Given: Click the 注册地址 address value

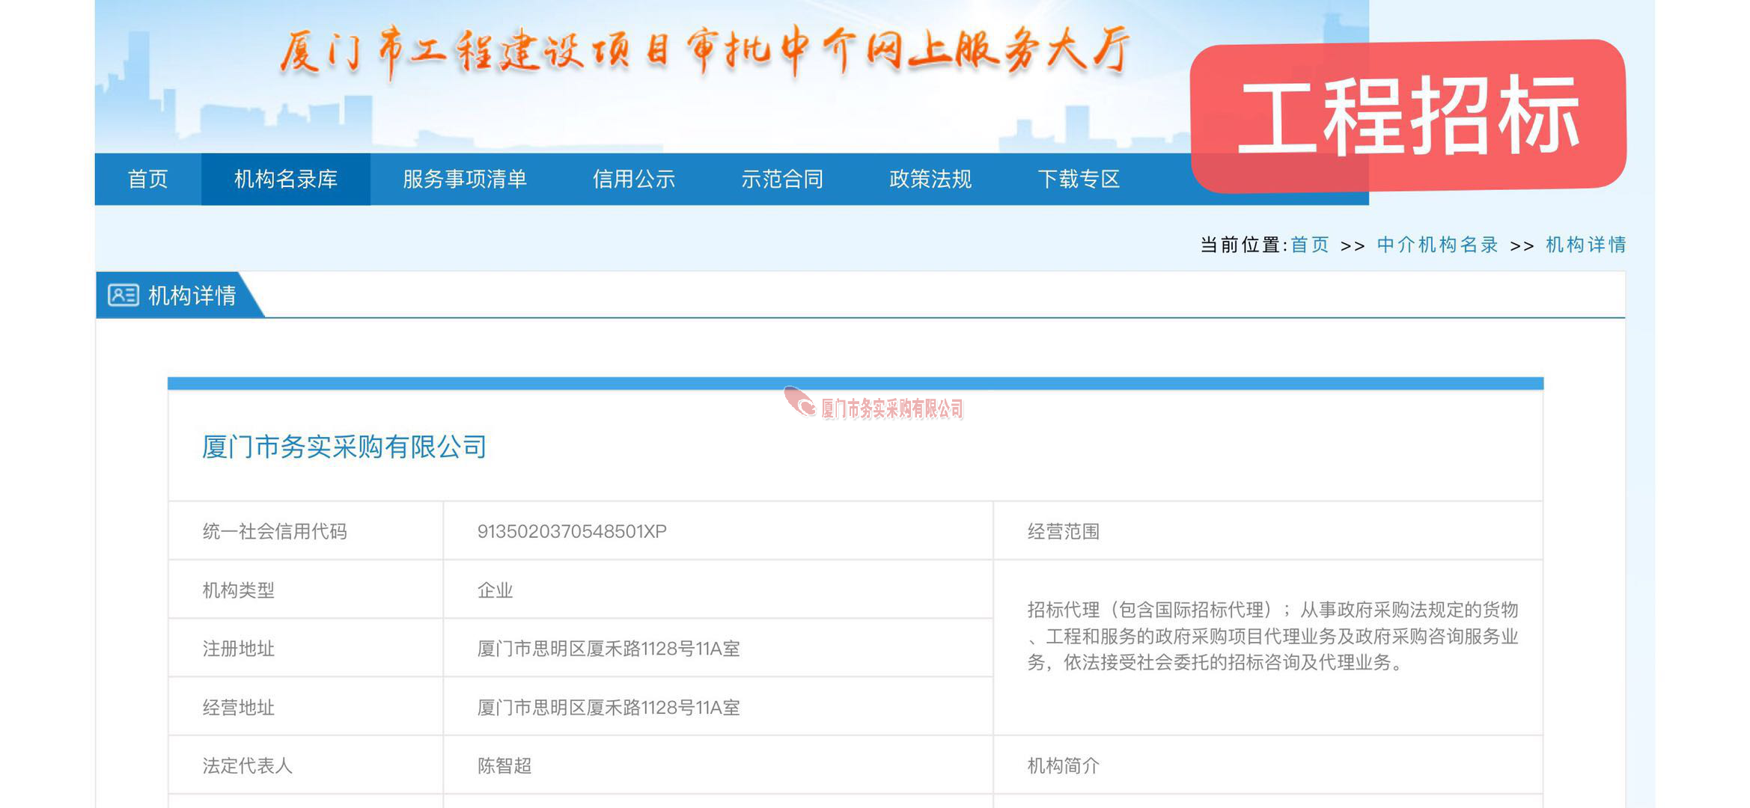Looking at the screenshot, I should 609,649.
